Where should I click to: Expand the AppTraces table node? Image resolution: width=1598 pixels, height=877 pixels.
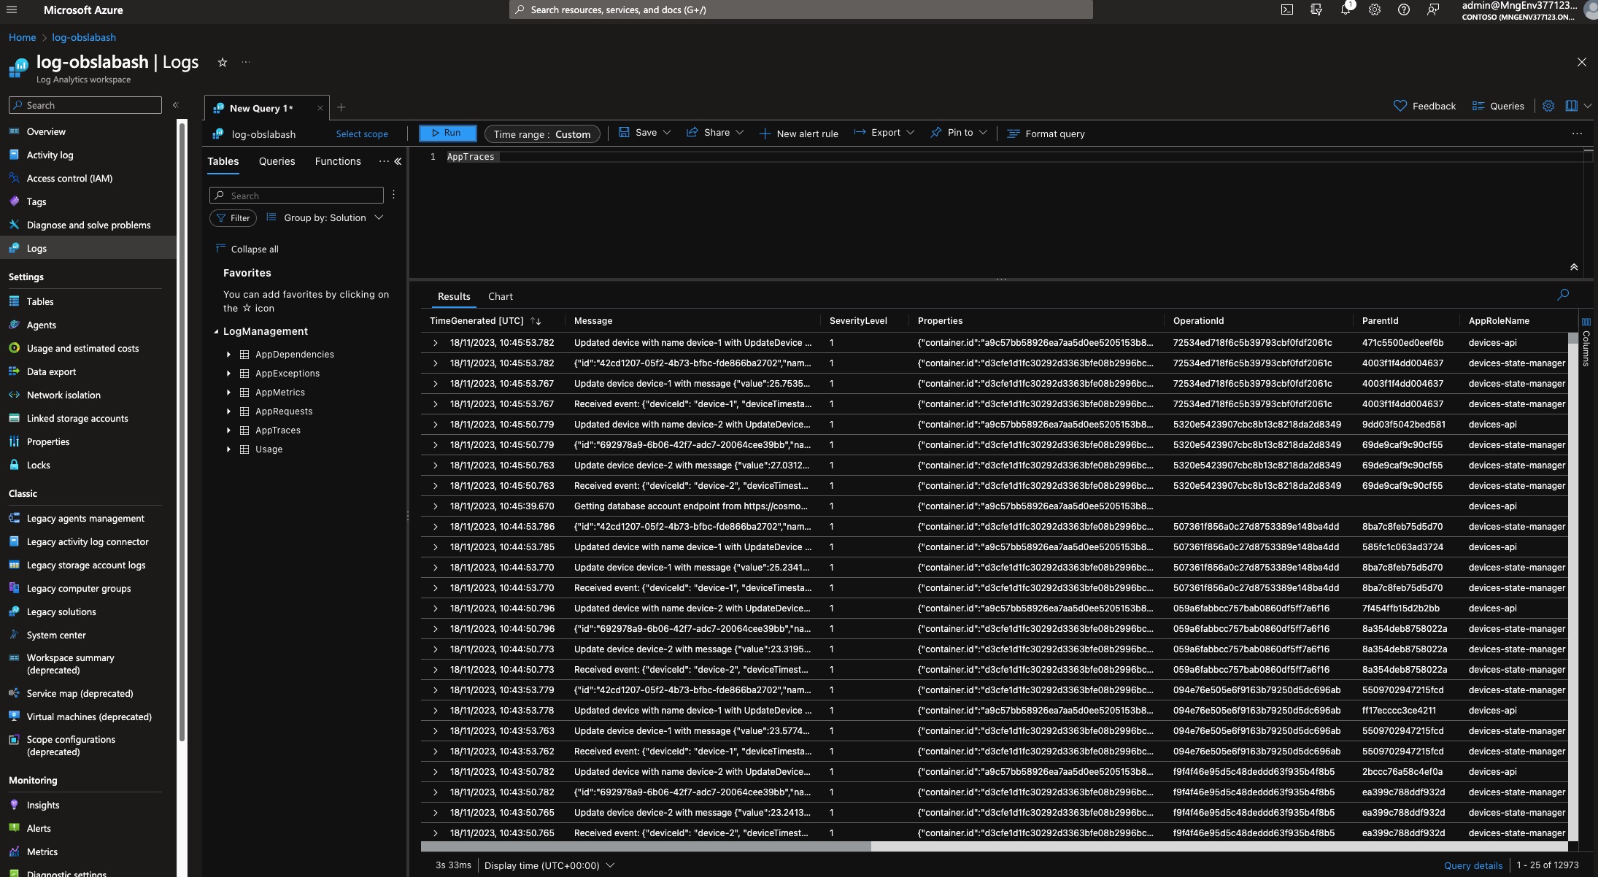point(228,430)
